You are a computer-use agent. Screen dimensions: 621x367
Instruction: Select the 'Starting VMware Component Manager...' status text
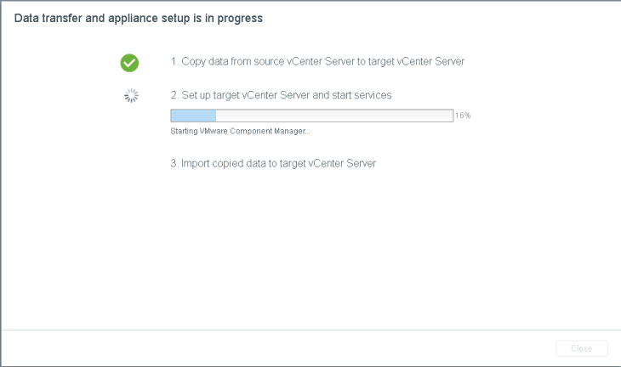tap(240, 131)
